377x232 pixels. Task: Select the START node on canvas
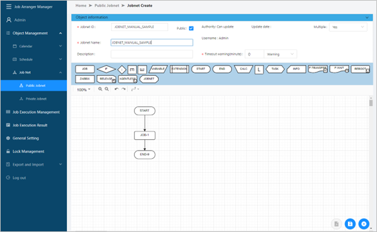145,111
